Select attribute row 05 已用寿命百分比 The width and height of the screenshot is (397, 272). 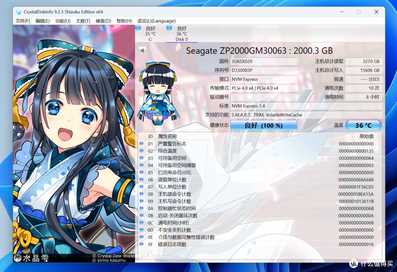[257, 173]
